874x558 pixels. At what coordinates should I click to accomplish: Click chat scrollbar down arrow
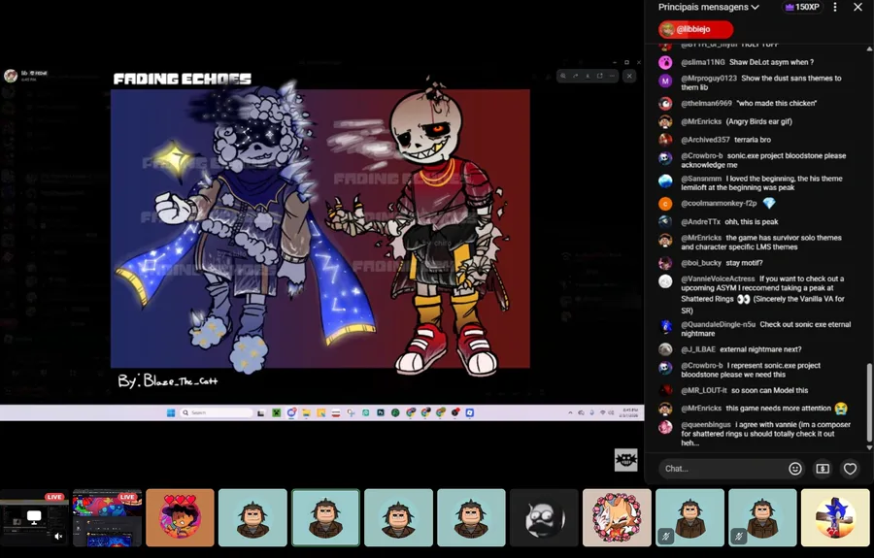(869, 447)
